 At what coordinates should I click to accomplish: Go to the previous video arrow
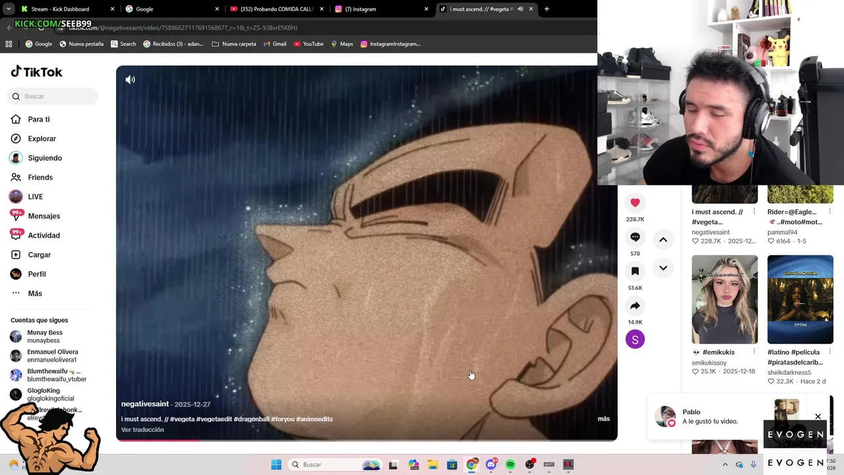tap(663, 240)
